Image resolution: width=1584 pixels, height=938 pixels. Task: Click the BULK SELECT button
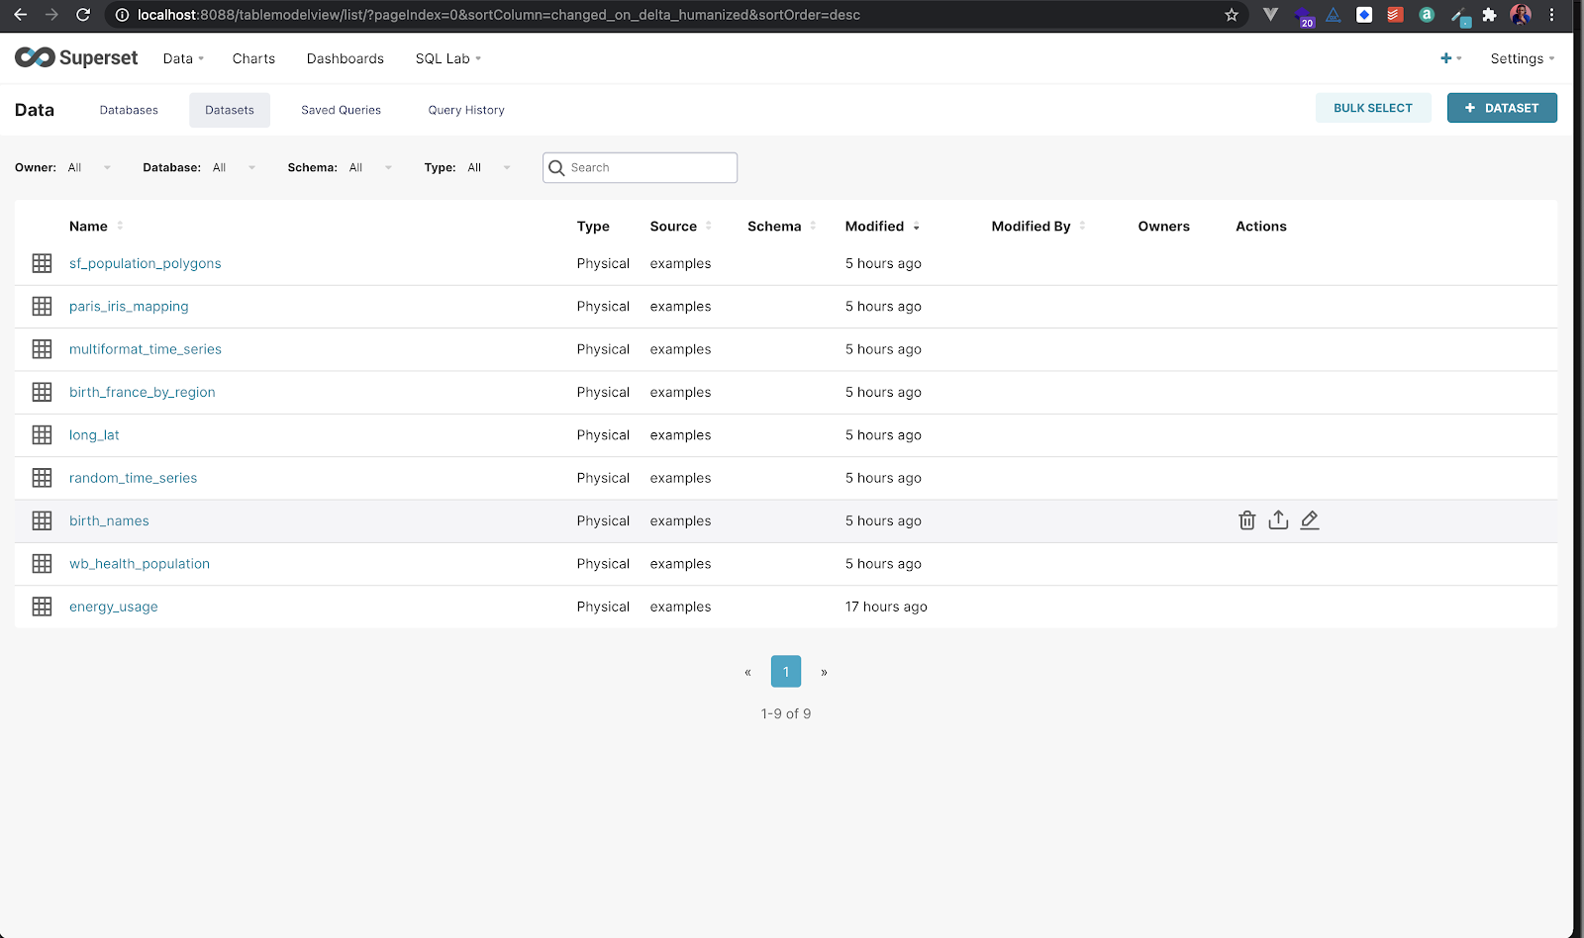[1373, 107]
